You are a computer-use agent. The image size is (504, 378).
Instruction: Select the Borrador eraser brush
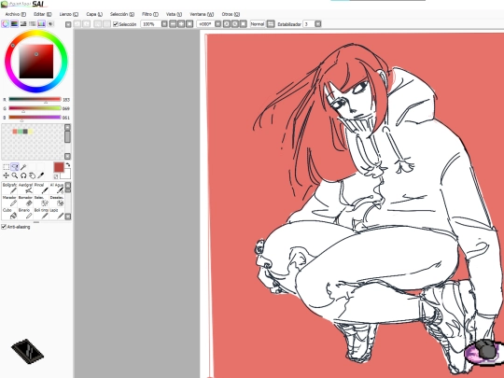[25, 202]
